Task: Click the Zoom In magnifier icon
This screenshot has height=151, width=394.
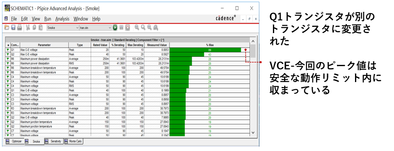Action: pyautogui.click(x=137, y=28)
